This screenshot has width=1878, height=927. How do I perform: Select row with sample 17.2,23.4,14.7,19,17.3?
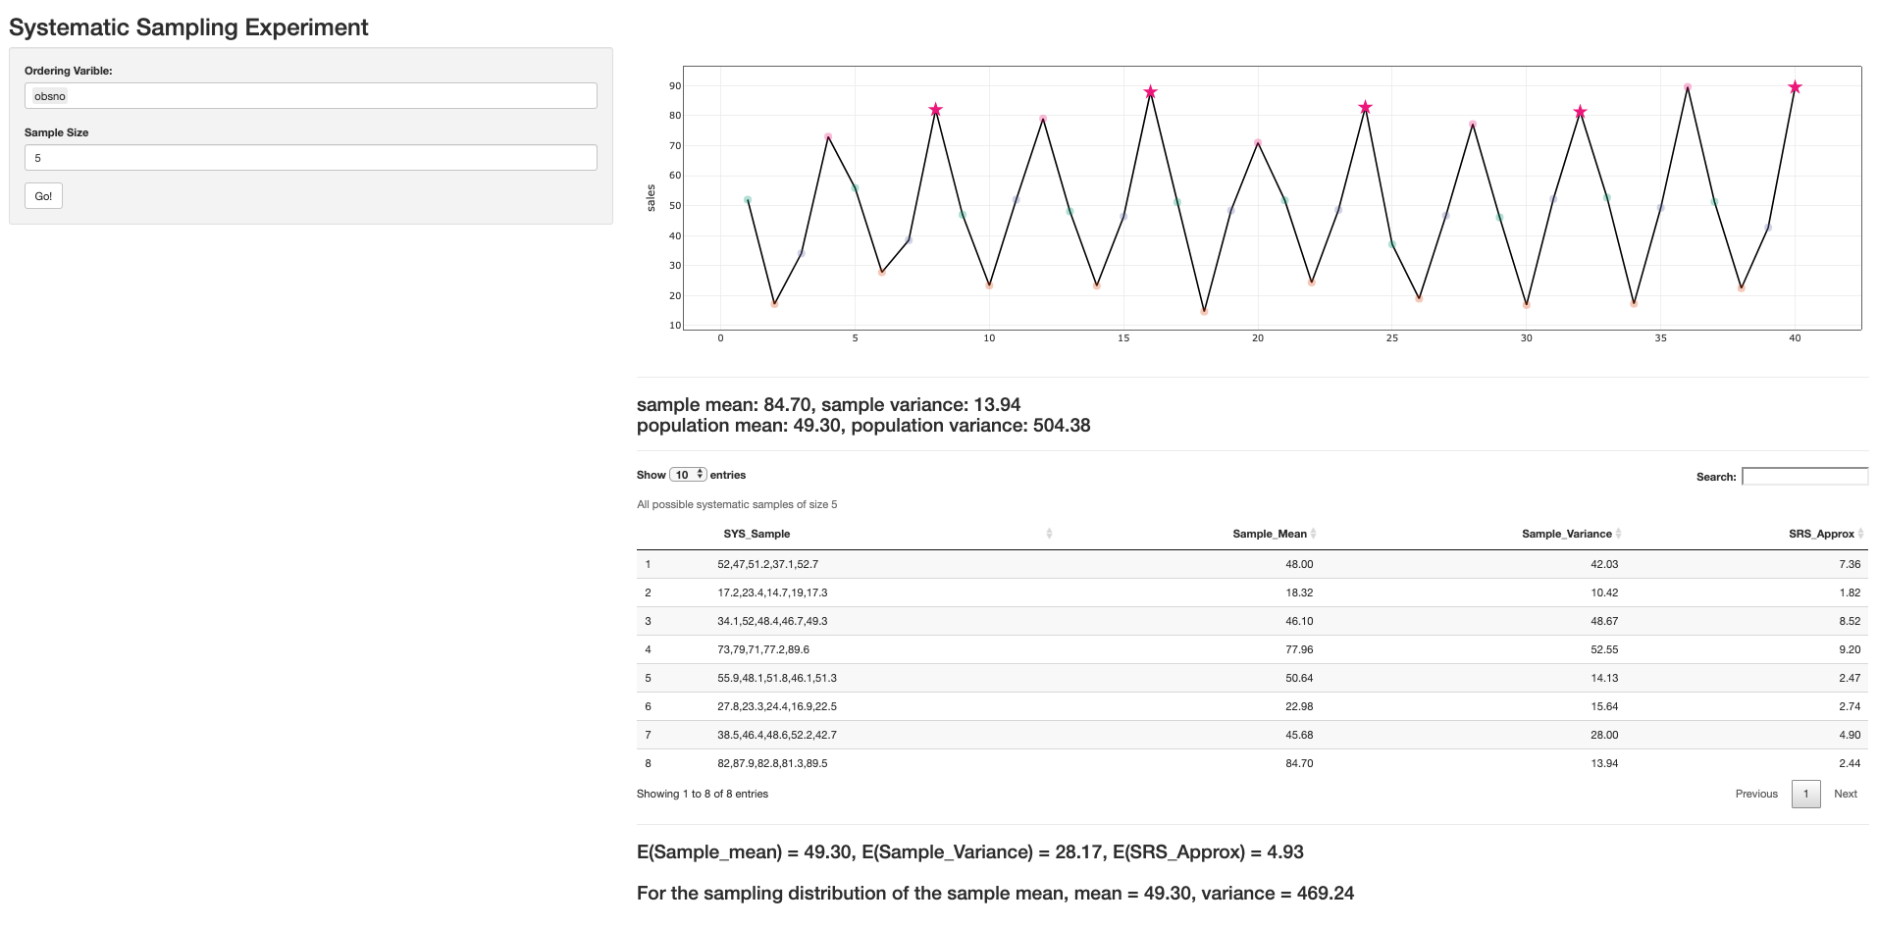click(x=1252, y=592)
